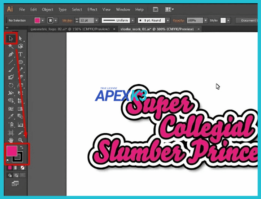The image size is (261, 199).
Task: Select the Eyedropper tool
Action: tap(11, 116)
